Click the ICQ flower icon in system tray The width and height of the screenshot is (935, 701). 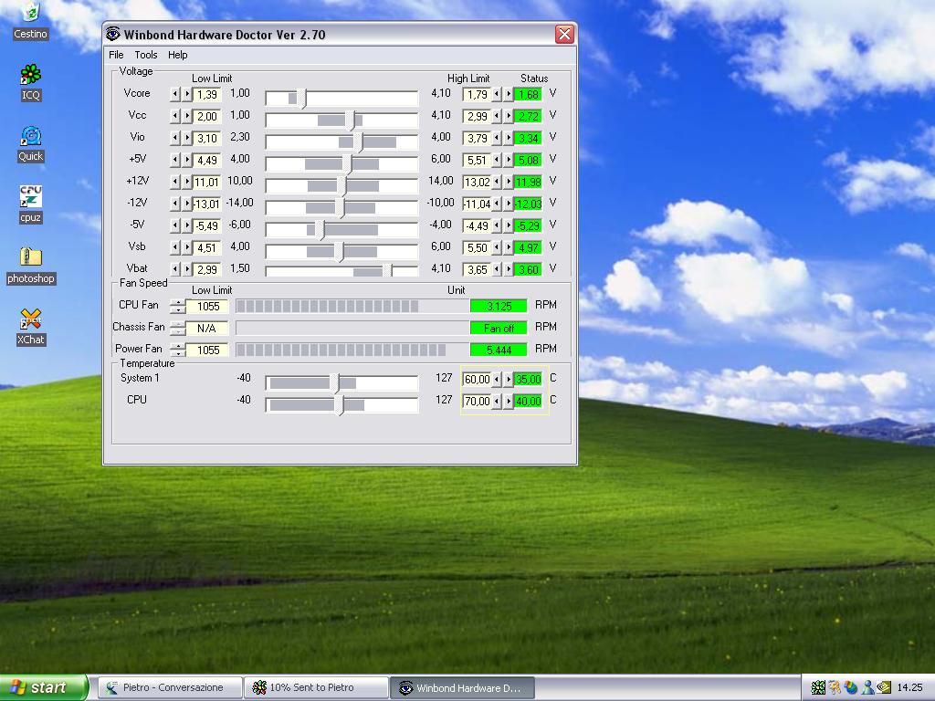818,687
